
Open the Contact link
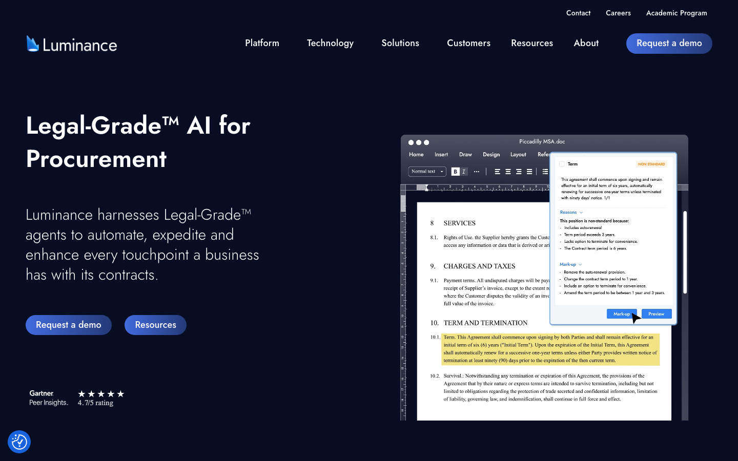[x=578, y=13]
